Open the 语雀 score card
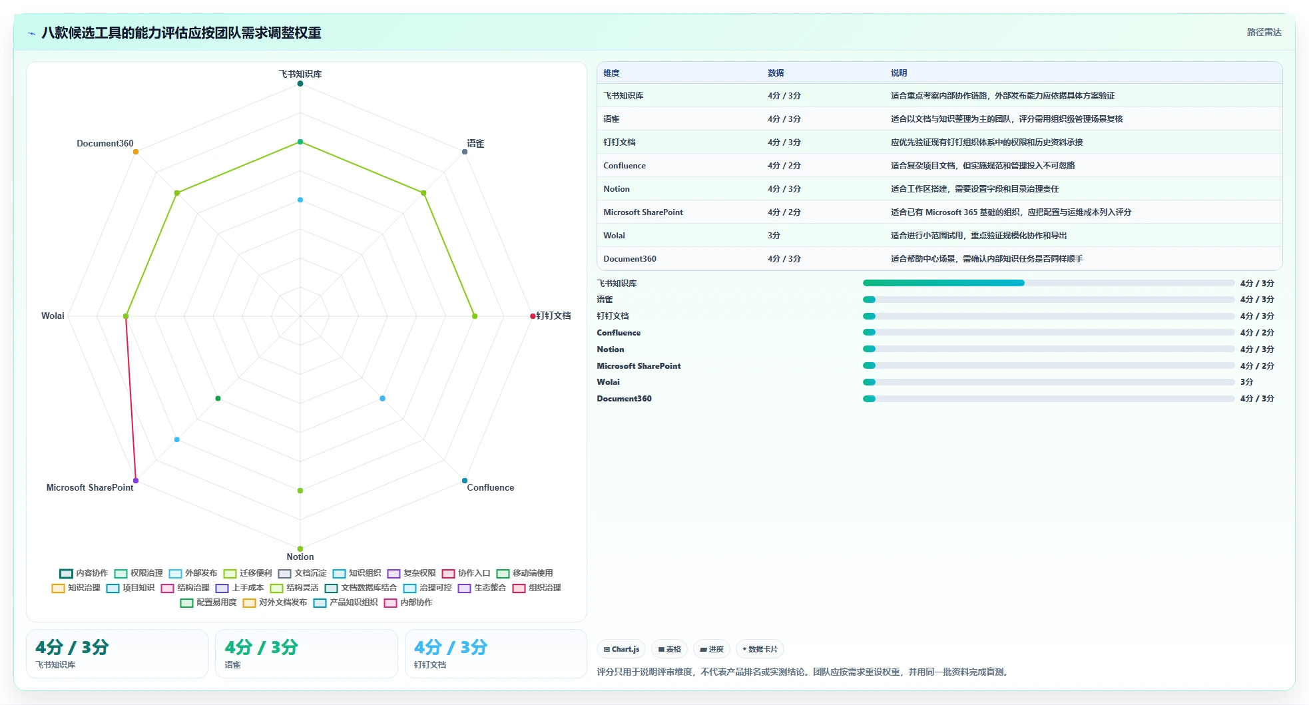Screen dimensions: 1309x705 click(x=306, y=654)
